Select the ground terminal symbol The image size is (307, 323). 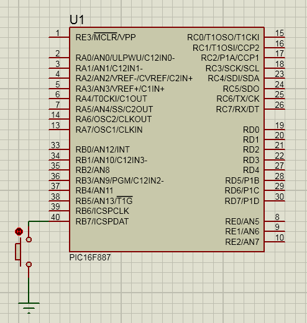pos(29,308)
